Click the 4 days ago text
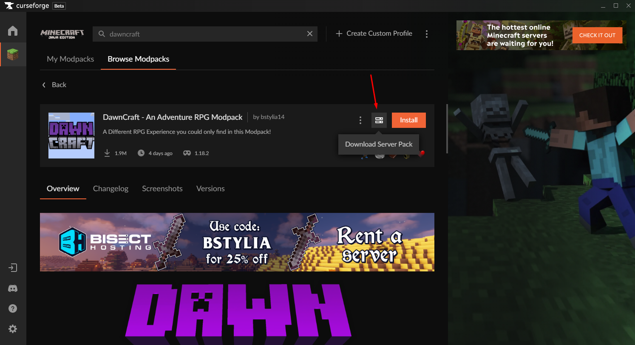 click(161, 153)
